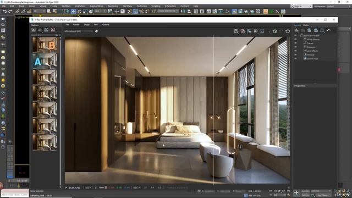Open the Options menu in V-Ray Frame Buffer
Image resolution: width=352 pixels, height=198 pixels.
pos(106,25)
